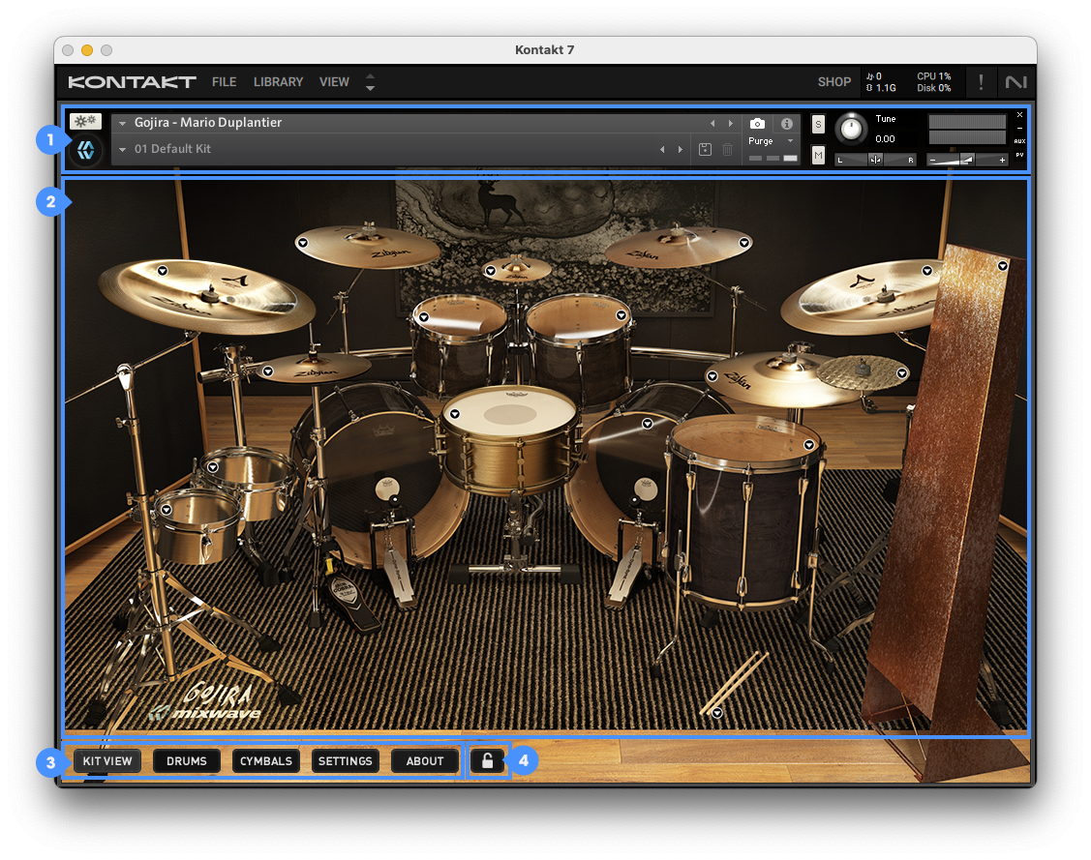Expand the Gojira - Mario Duplantier instrument dropdown

point(123,124)
